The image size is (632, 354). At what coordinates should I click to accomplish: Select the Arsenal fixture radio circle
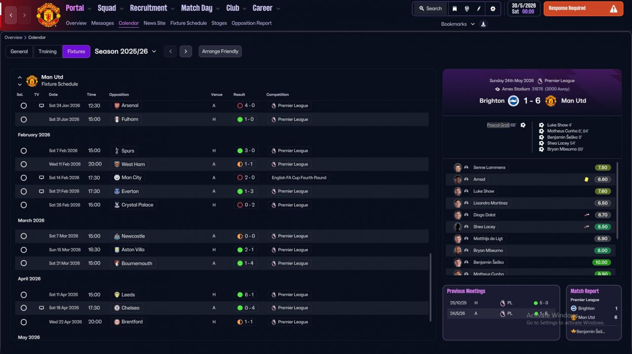tap(23, 106)
